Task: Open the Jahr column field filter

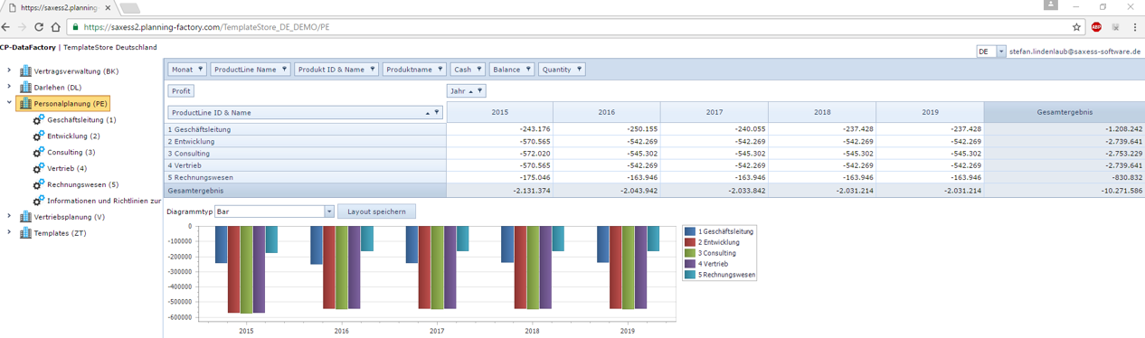Action: tap(479, 91)
